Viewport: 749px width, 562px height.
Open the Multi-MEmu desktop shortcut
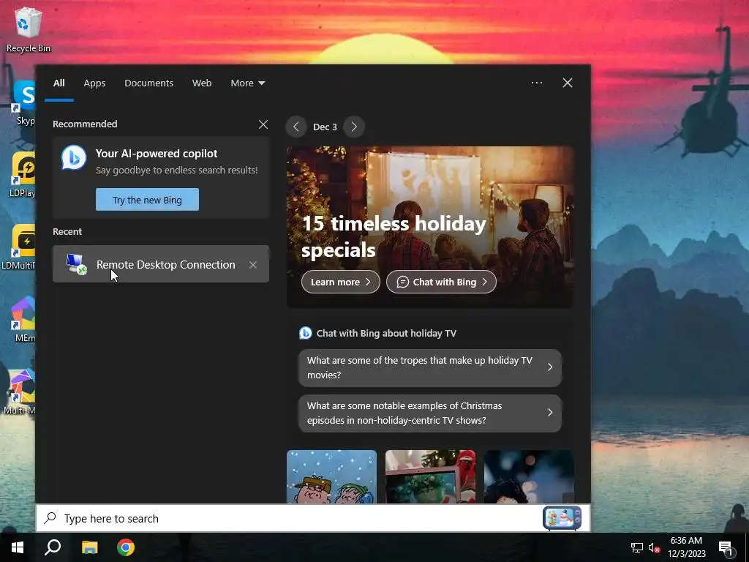20,392
